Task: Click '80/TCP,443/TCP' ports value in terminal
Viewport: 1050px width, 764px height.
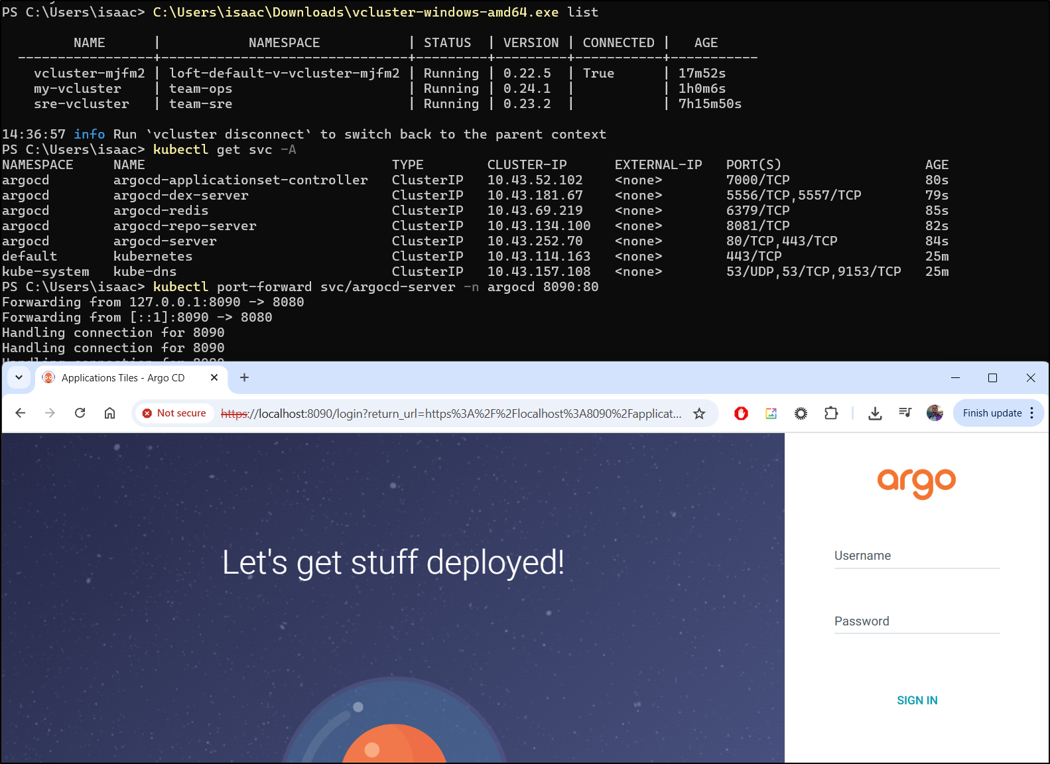Action: point(781,241)
